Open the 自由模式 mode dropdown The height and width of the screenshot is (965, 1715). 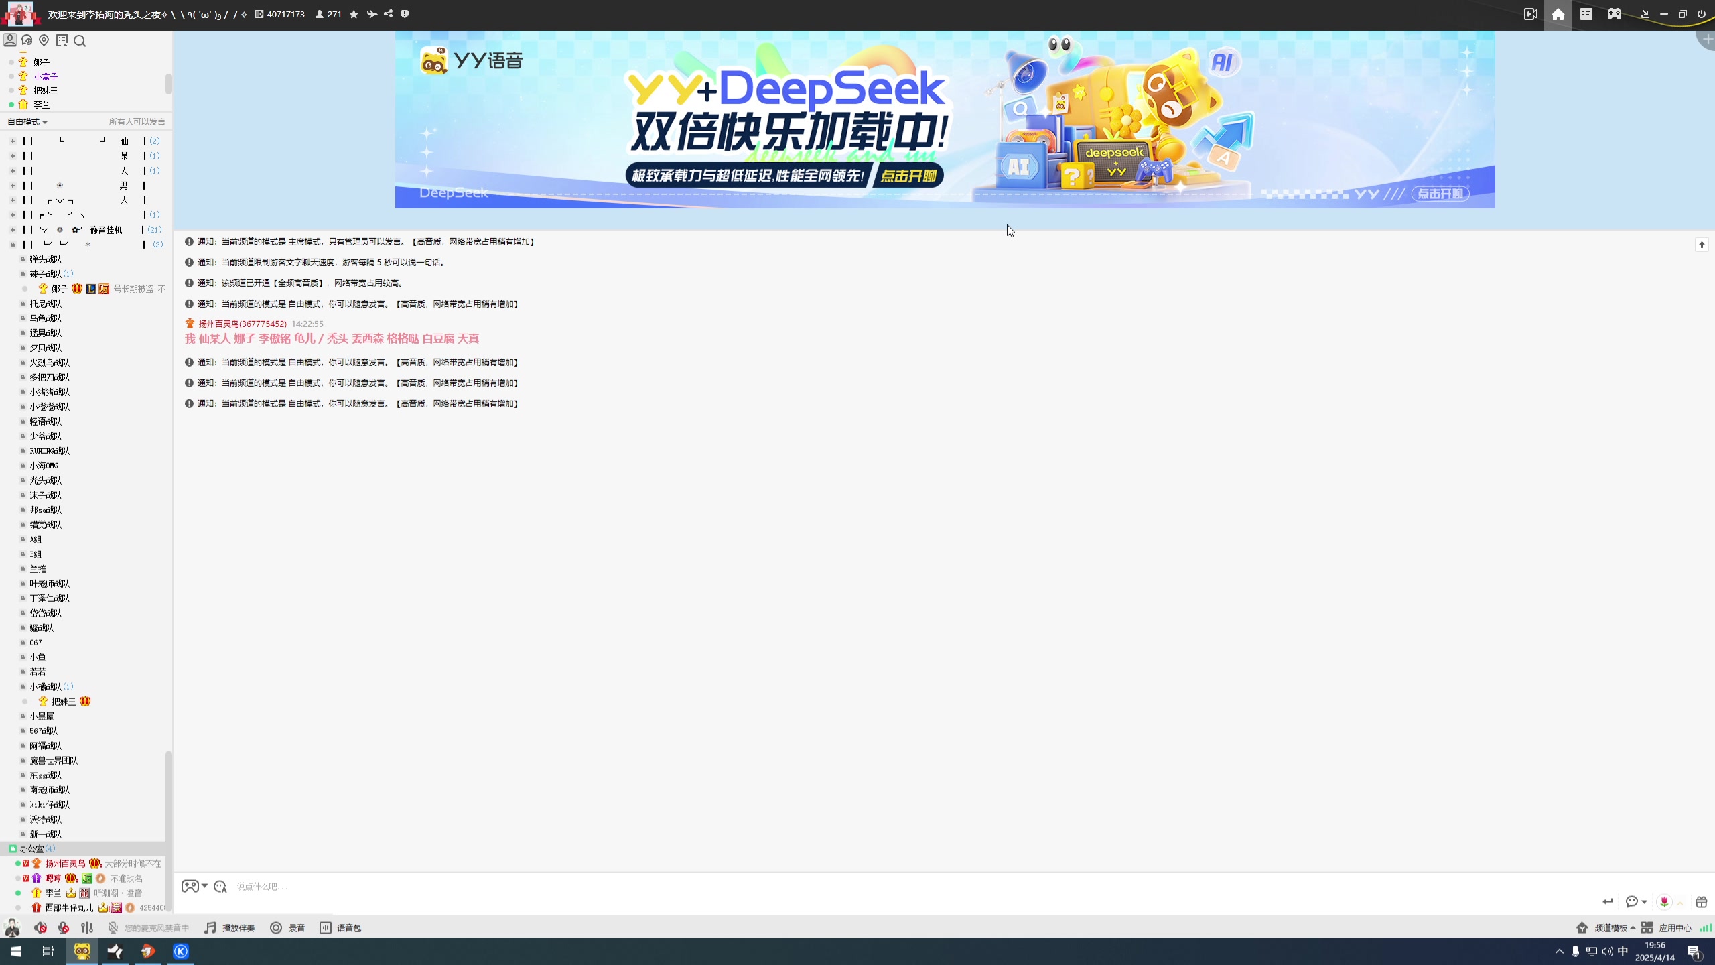click(27, 121)
